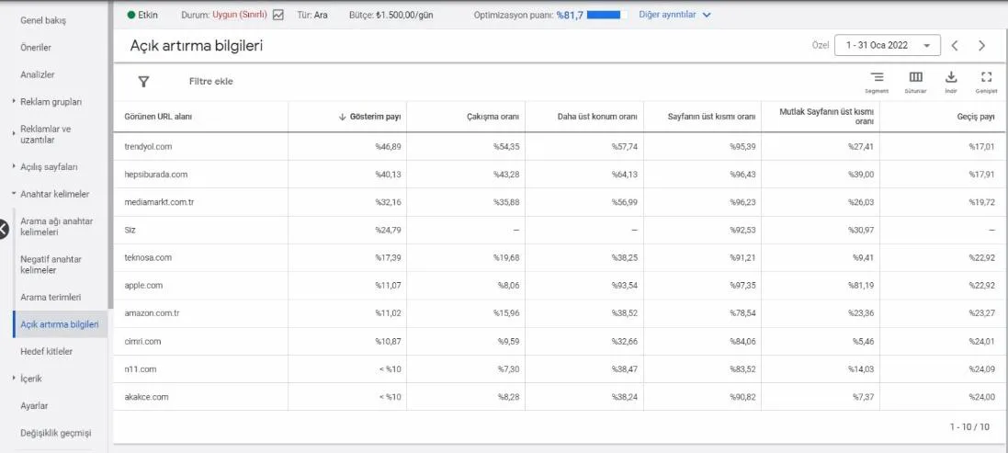Viewport: 1008px width, 453px height.
Task: Select n11.com row domain
Action: tap(141, 368)
